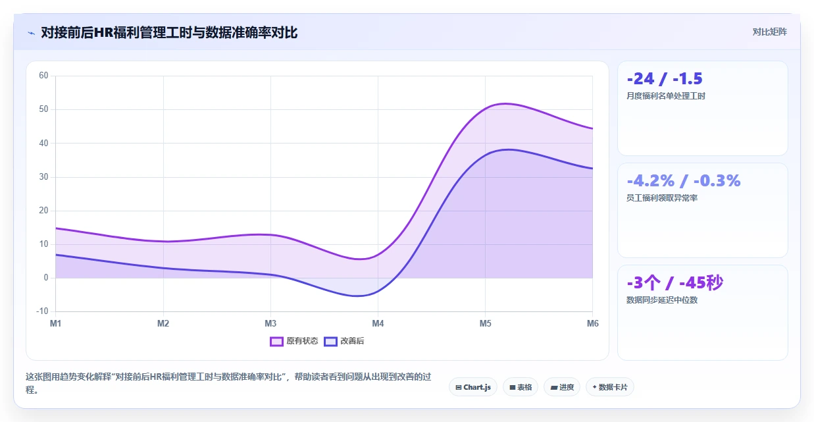Screen dimensions: 814x422
Task: Select the 表格 tag
Action: point(521,387)
